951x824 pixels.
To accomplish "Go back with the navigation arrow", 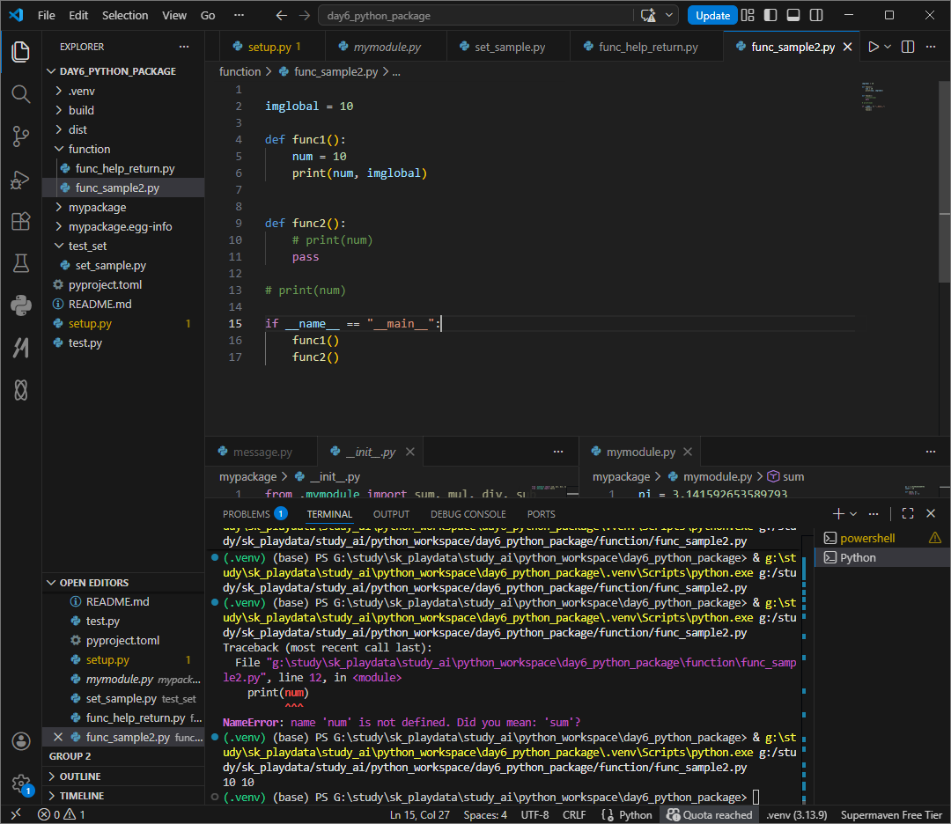I will pos(281,15).
